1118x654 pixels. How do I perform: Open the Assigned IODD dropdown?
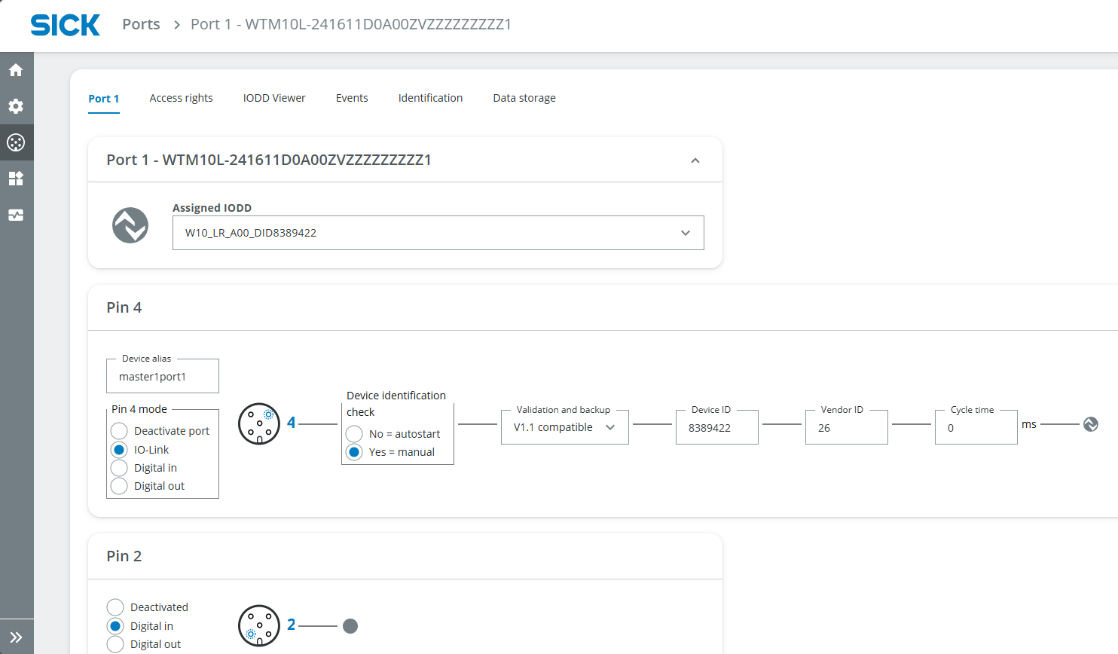tap(438, 233)
